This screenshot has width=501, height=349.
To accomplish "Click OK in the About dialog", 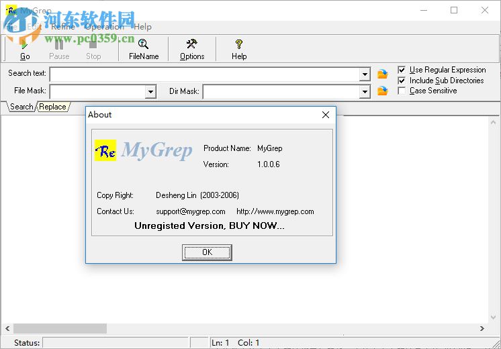I will (x=207, y=252).
